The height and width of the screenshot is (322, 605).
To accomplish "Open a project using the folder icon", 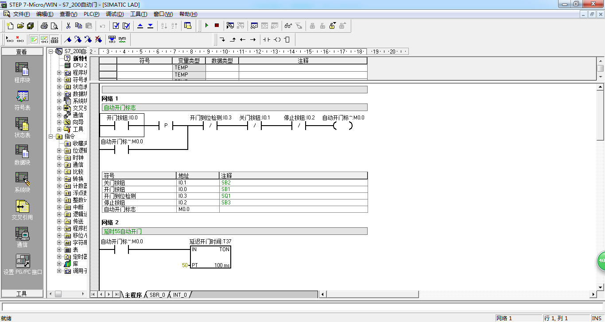I will 20,26.
